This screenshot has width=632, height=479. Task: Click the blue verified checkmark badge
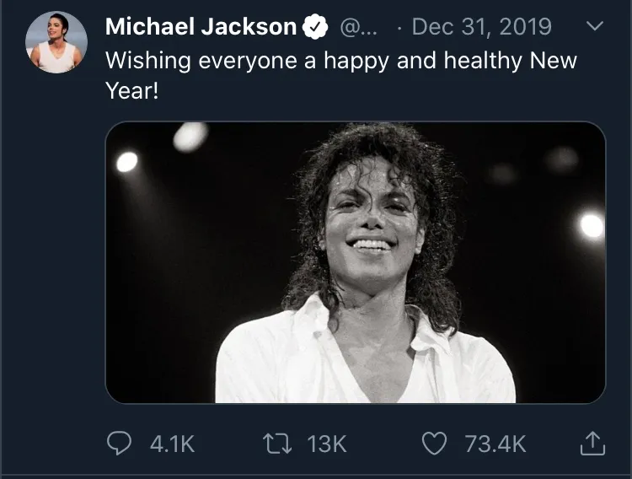tap(315, 28)
